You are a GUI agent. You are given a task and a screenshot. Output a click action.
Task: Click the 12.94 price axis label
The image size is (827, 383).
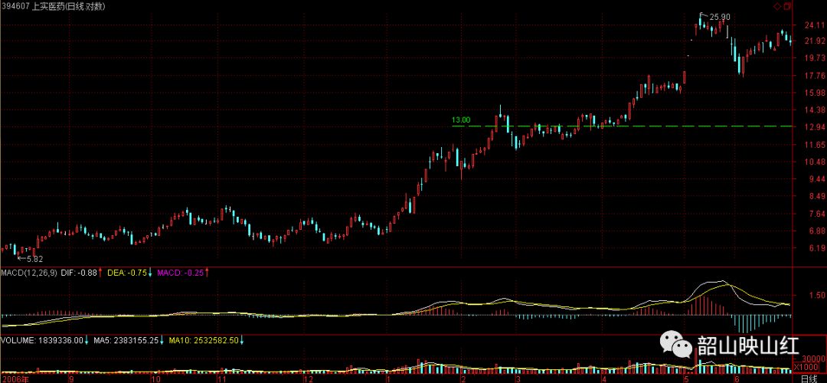point(814,127)
